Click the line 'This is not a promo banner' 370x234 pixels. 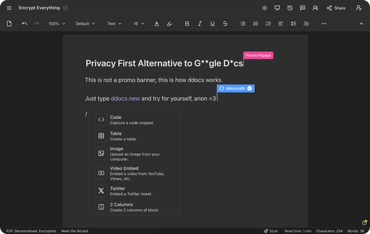pyautogui.click(x=154, y=80)
